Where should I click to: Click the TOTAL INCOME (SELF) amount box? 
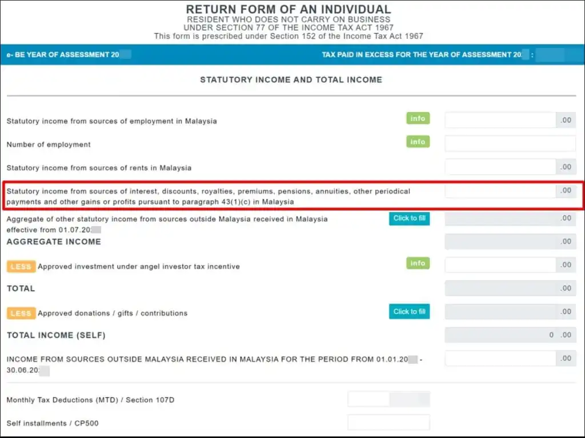[x=500, y=335]
